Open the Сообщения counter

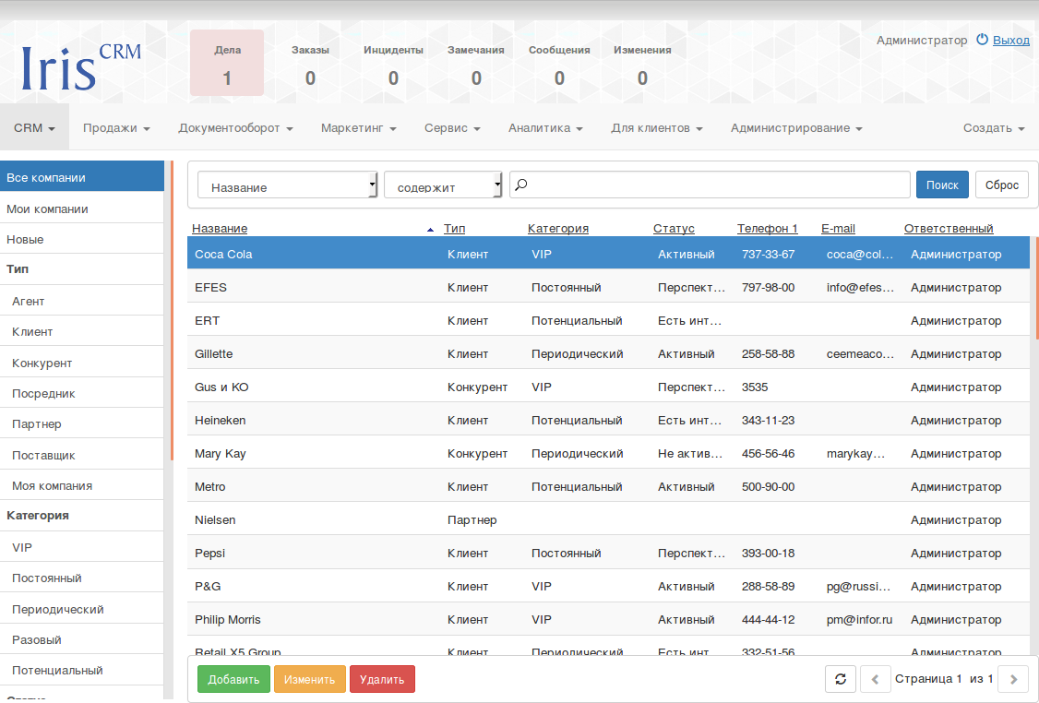click(x=559, y=65)
